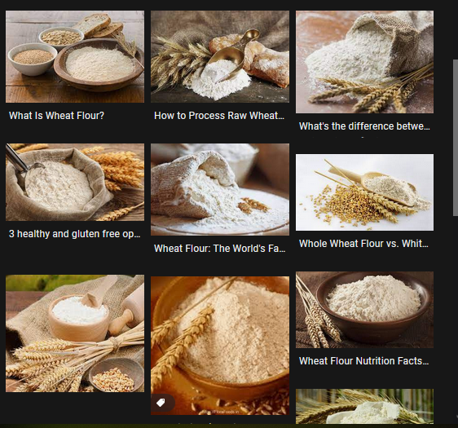
Task: Open 'What's the difference betwe...' result title
Action: tap(364, 126)
